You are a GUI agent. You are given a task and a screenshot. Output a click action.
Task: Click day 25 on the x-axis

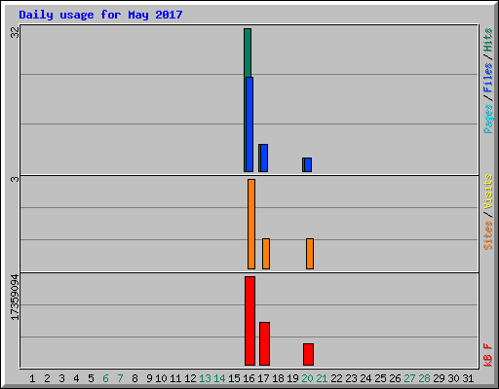[x=380, y=378]
